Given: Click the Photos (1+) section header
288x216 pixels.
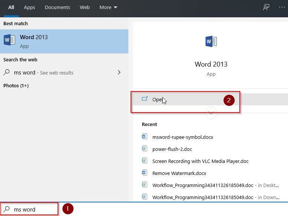Looking at the screenshot, I should (16, 85).
